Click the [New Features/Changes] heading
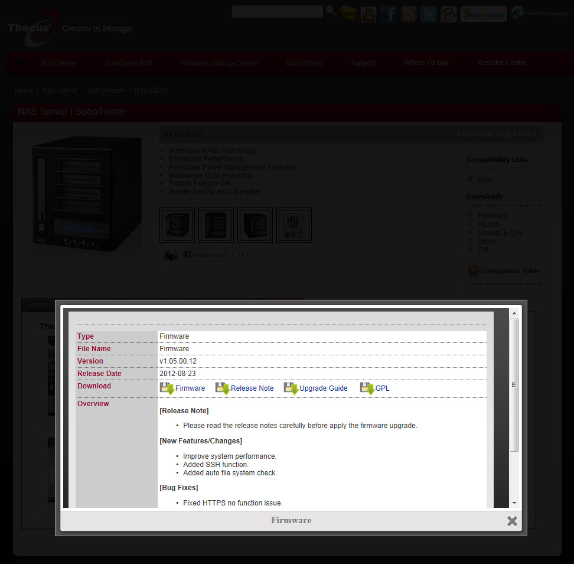 [201, 441]
